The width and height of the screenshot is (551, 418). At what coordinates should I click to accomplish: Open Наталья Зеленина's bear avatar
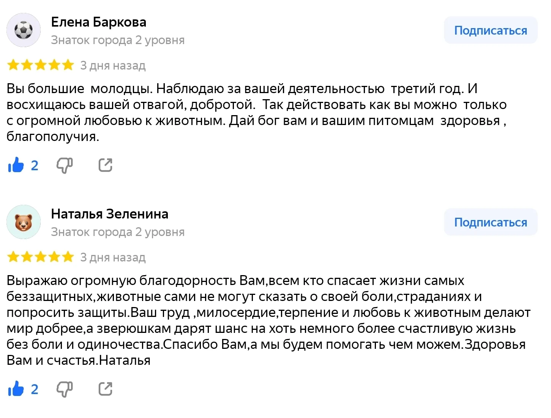tap(24, 222)
